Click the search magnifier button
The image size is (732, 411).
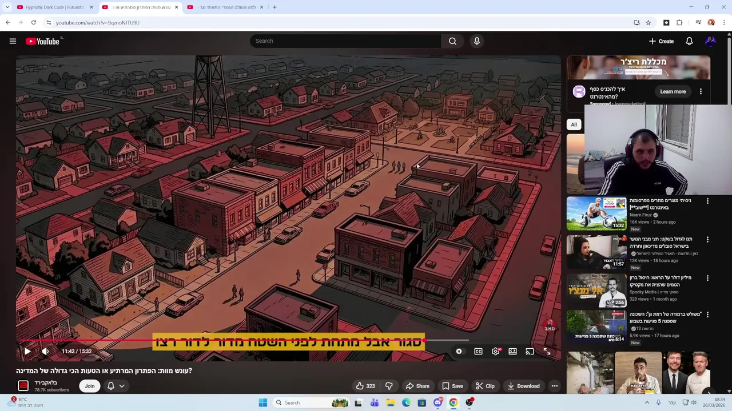tap(452, 41)
